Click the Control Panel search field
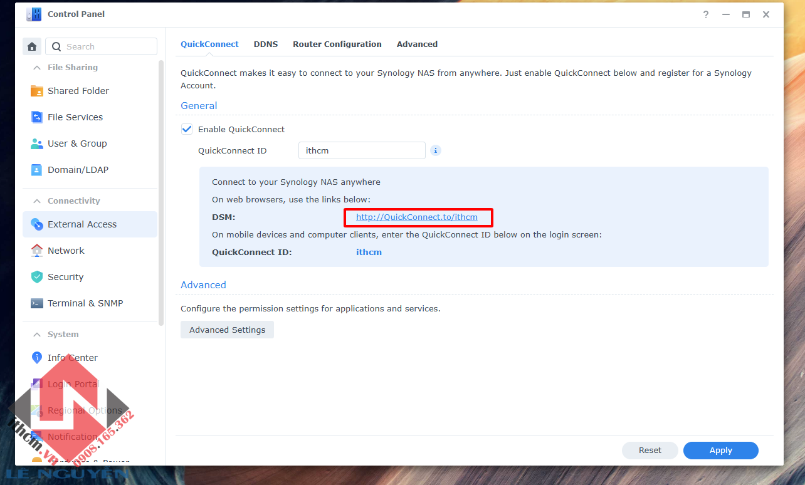This screenshot has height=485, width=805. [101, 46]
